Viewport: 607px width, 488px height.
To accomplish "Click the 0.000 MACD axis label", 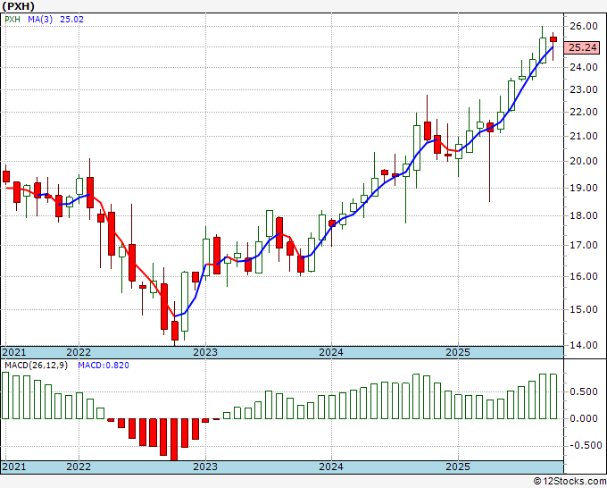I will pos(584,418).
